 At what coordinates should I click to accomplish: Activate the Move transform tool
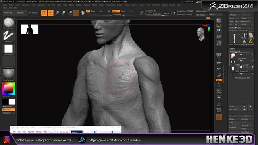(57, 13)
